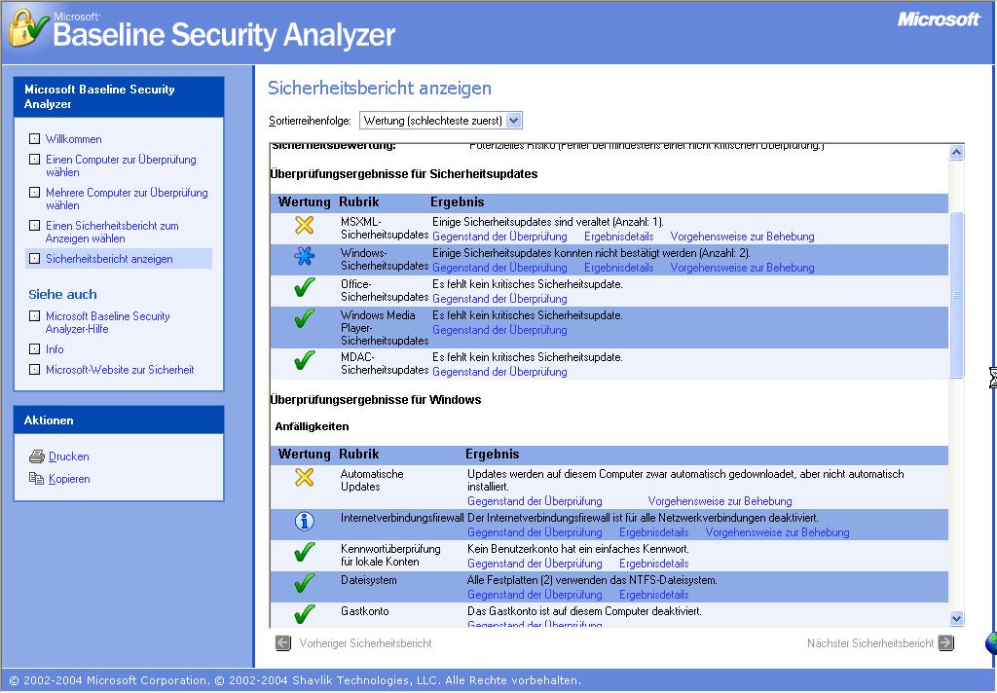
Task: Open Vorgehensweise zur Behebung for MSXML updates
Action: pyautogui.click(x=742, y=237)
